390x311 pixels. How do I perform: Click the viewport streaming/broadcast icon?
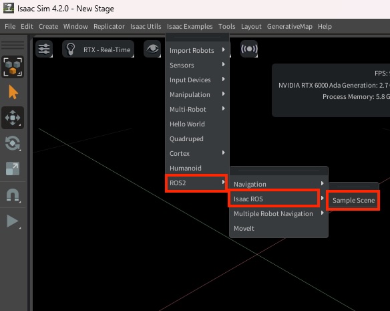249,49
